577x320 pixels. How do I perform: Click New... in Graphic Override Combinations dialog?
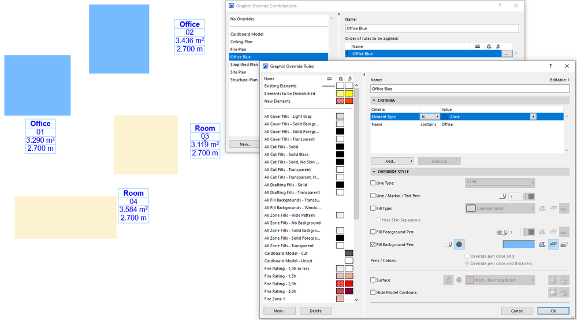pos(245,144)
